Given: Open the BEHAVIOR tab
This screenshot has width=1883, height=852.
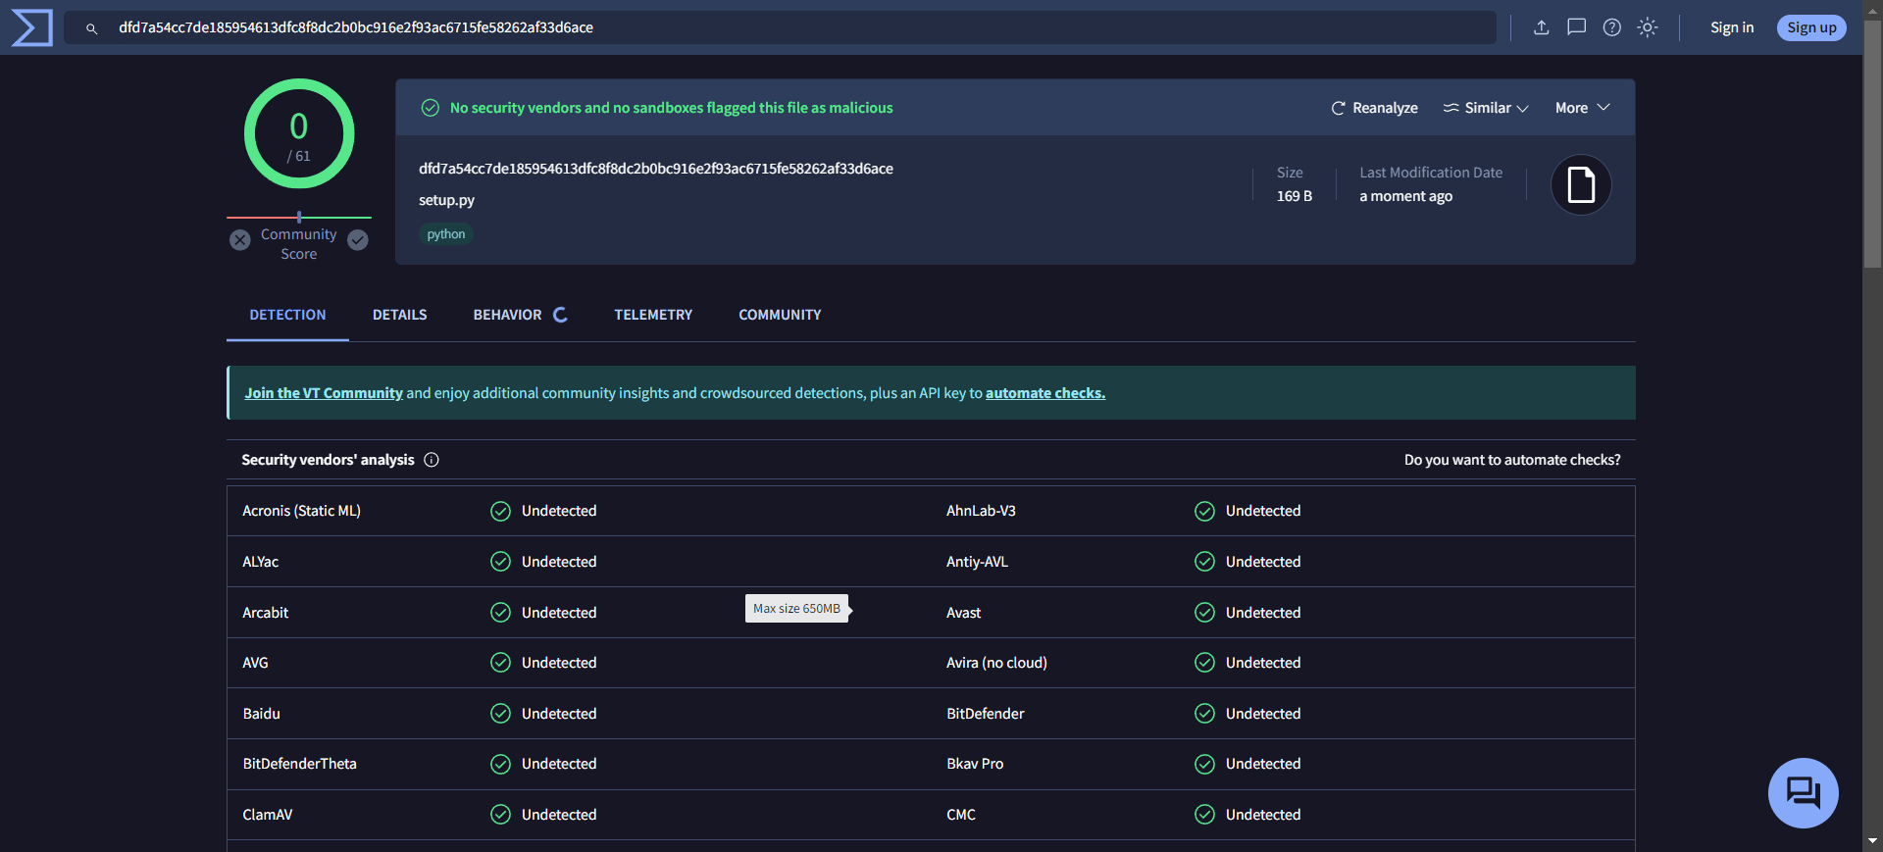Looking at the screenshot, I should tap(520, 315).
